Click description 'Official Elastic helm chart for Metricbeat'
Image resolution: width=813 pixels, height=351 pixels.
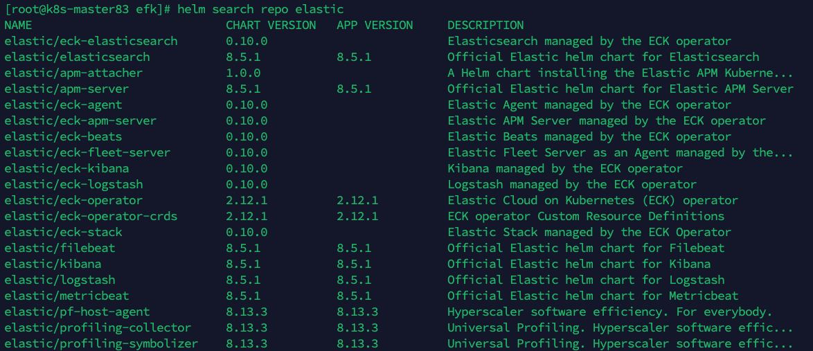[x=593, y=296]
